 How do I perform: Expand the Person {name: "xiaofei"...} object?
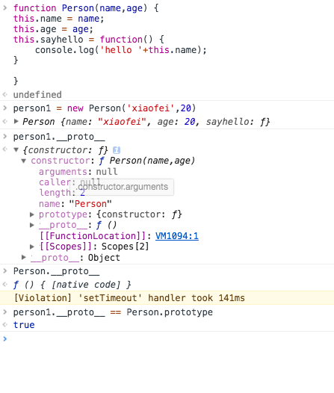point(16,122)
